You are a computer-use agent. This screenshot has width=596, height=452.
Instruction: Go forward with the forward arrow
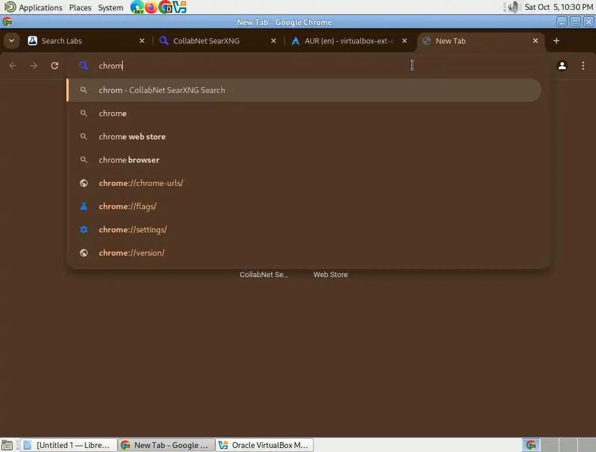(x=34, y=66)
